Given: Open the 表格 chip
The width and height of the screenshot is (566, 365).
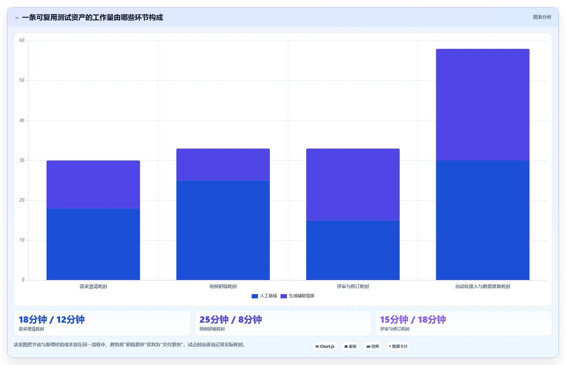Looking at the screenshot, I should 350,346.
